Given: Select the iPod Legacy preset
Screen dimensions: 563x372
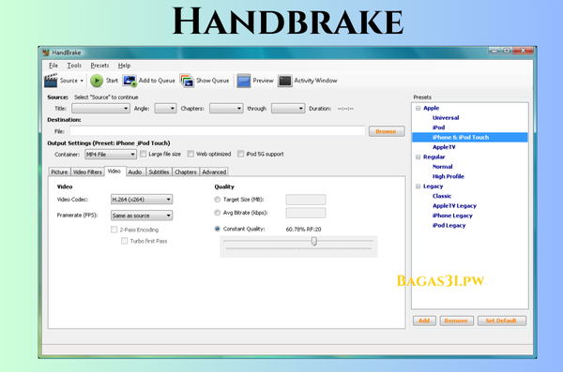Looking at the screenshot, I should [x=449, y=225].
